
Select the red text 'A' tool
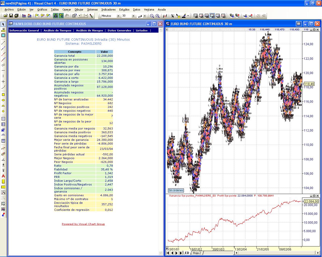pyautogui.click(x=3, y=176)
